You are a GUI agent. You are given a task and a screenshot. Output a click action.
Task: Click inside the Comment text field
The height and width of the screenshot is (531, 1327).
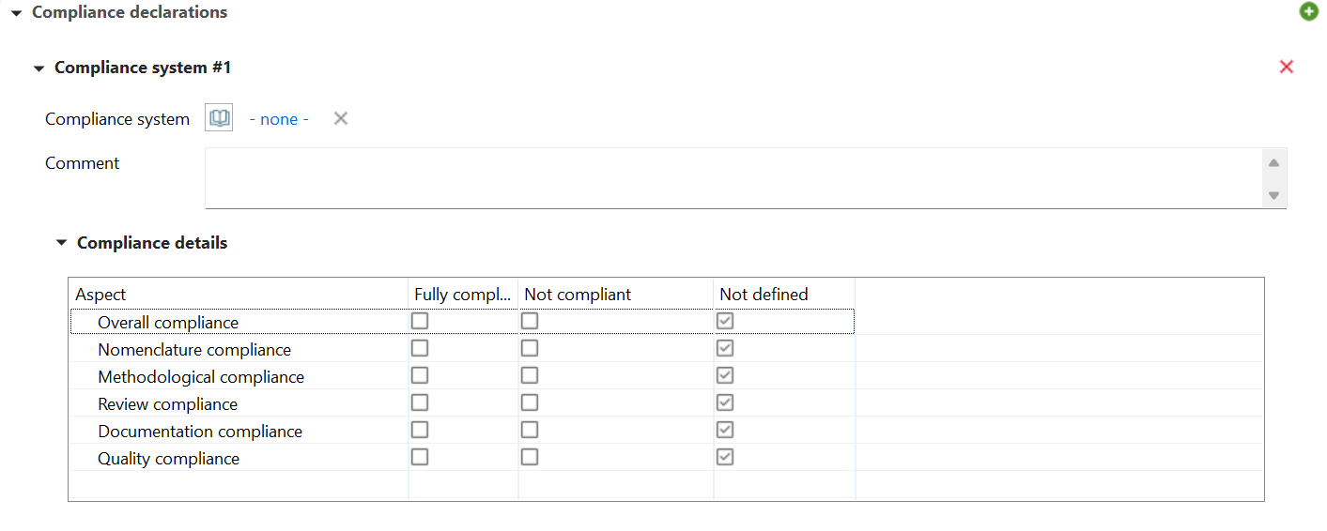[733, 177]
